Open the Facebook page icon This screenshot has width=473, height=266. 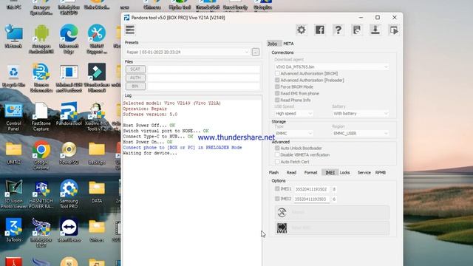(320, 30)
